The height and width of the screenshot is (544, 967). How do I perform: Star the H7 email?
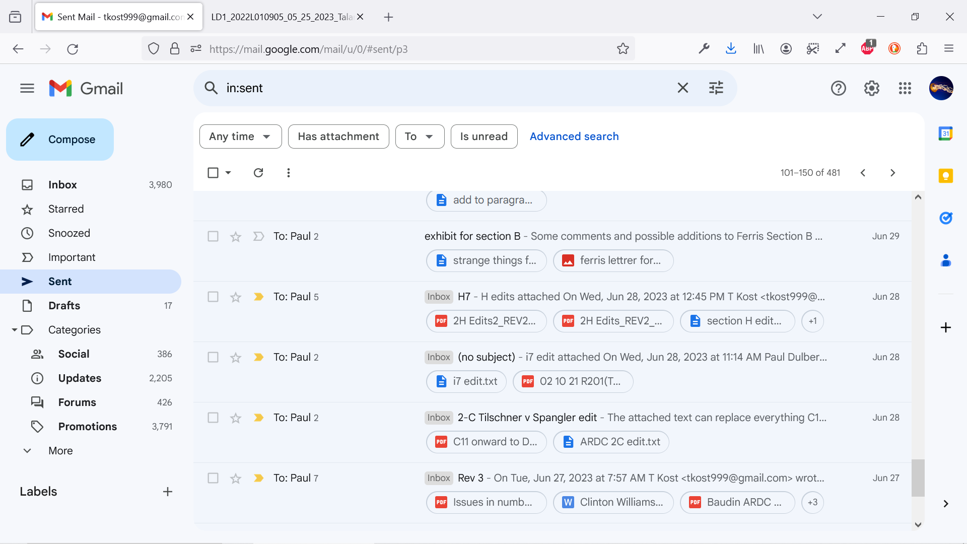click(235, 297)
